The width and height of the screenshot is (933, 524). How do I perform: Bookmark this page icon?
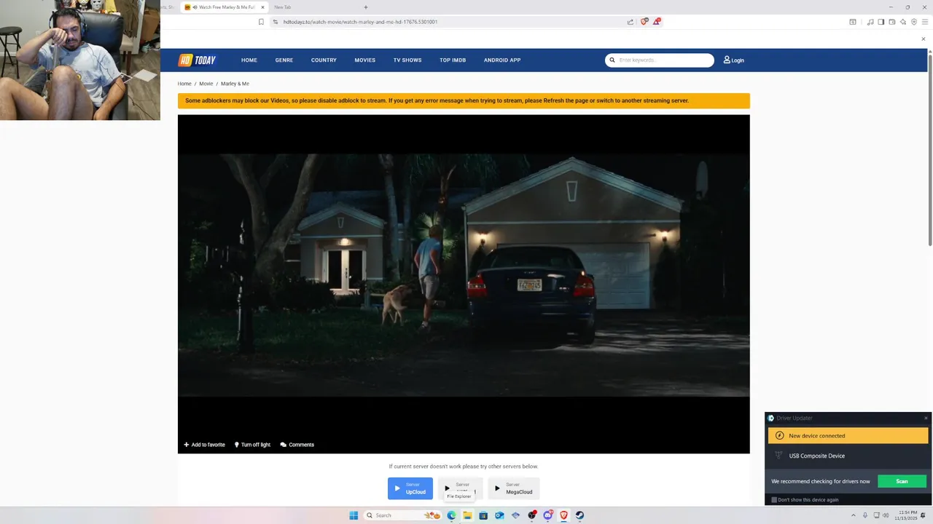(x=261, y=22)
